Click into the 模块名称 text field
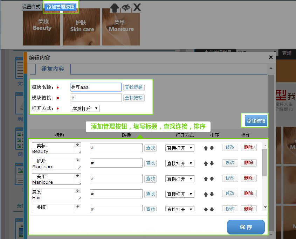 pos(96,87)
